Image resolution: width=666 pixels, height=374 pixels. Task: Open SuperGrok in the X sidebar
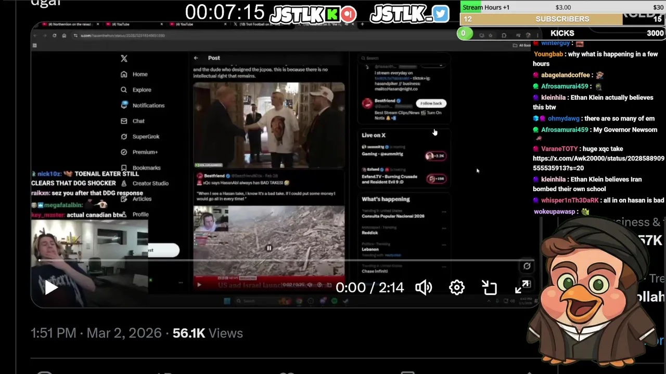[140, 137]
